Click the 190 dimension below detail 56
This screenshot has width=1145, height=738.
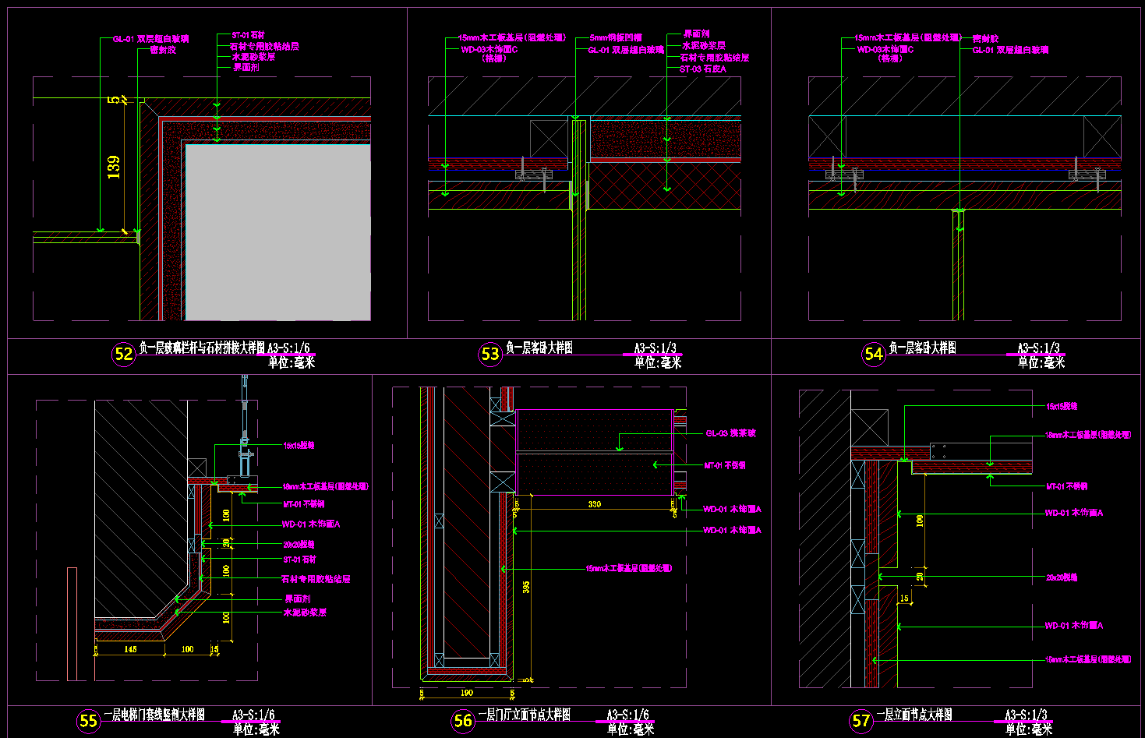(x=466, y=692)
